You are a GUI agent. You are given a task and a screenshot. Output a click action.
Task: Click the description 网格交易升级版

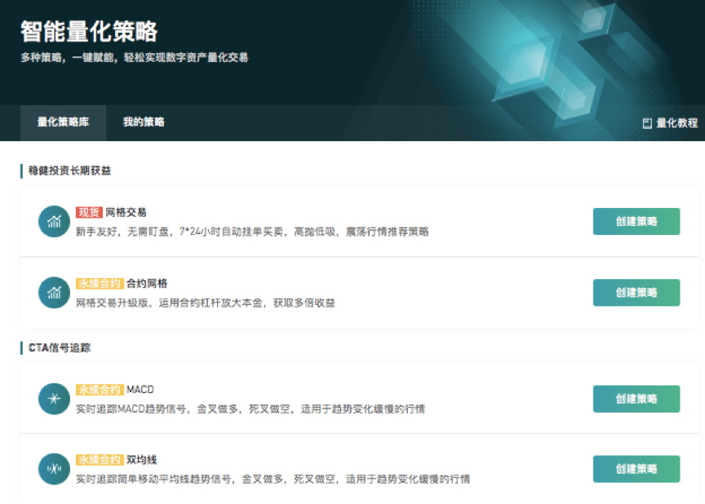[205, 303]
